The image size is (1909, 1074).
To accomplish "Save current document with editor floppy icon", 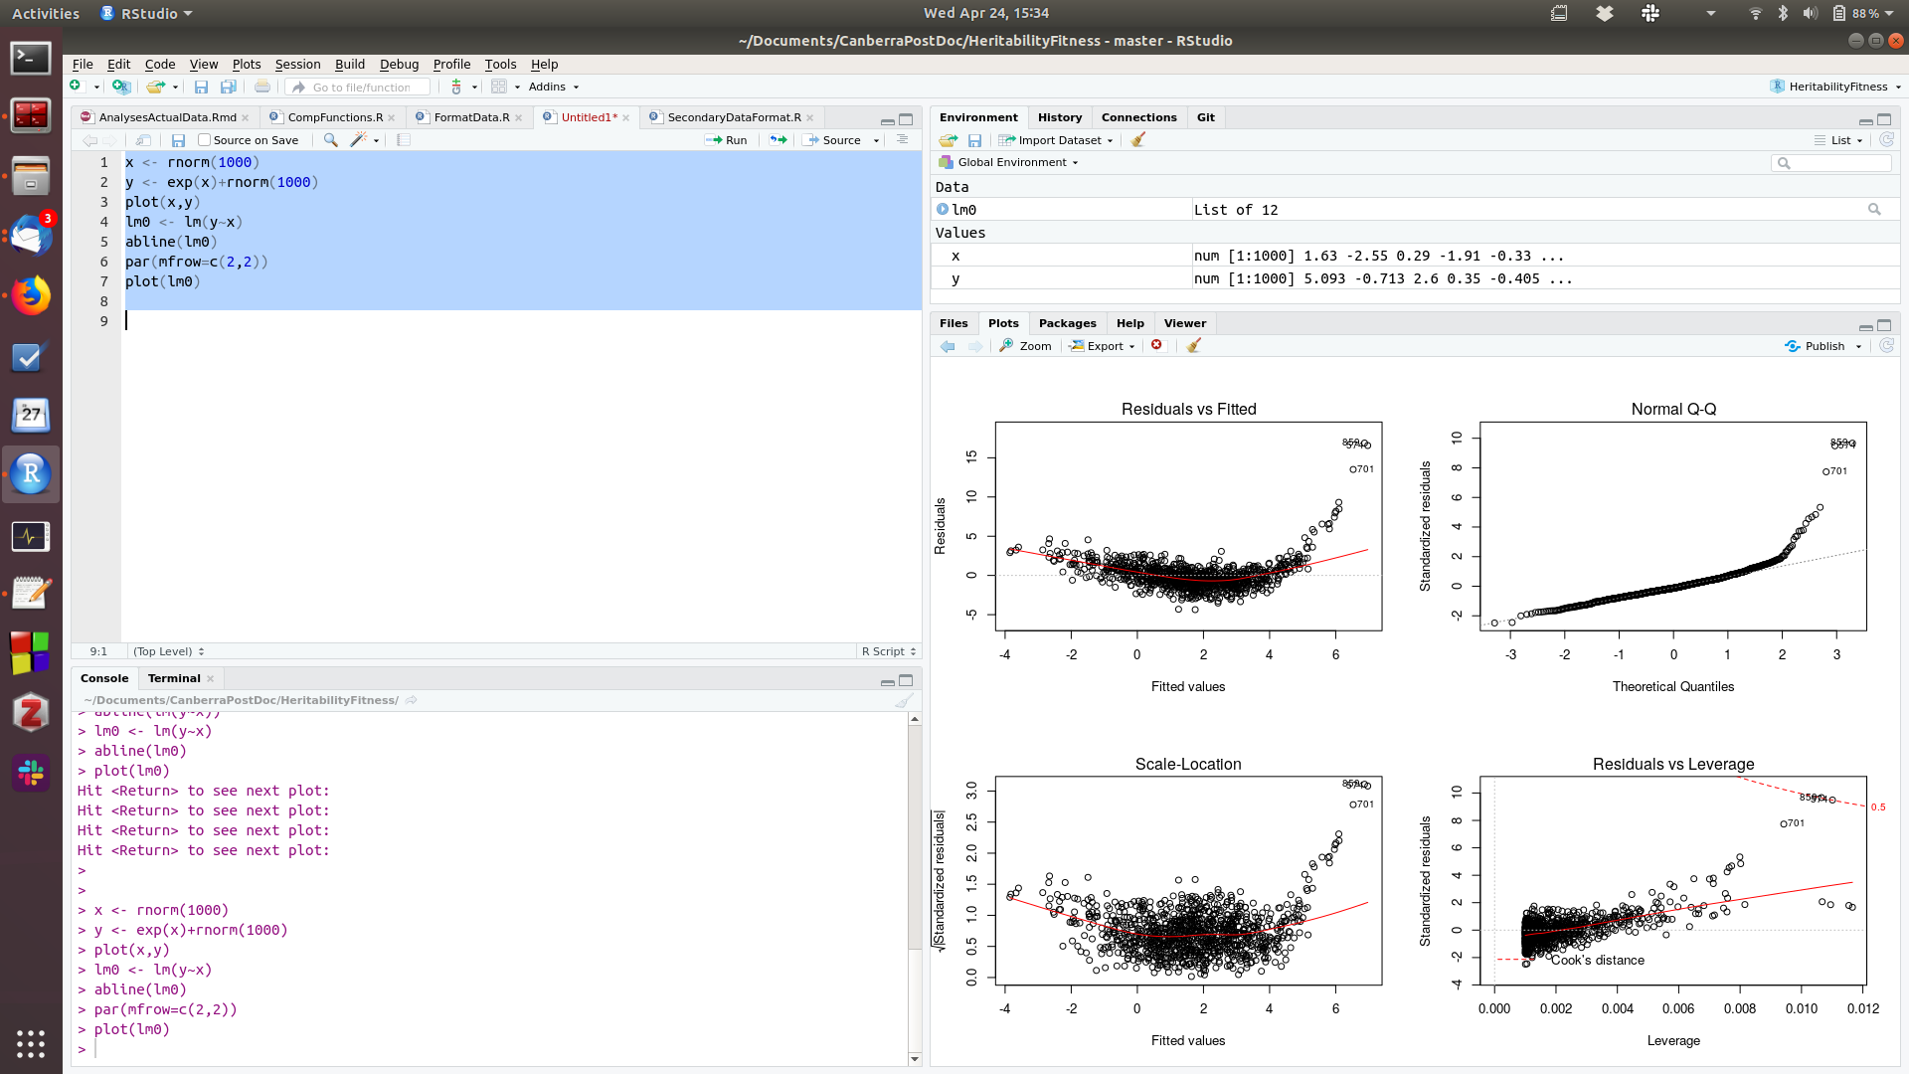I will (x=178, y=140).
